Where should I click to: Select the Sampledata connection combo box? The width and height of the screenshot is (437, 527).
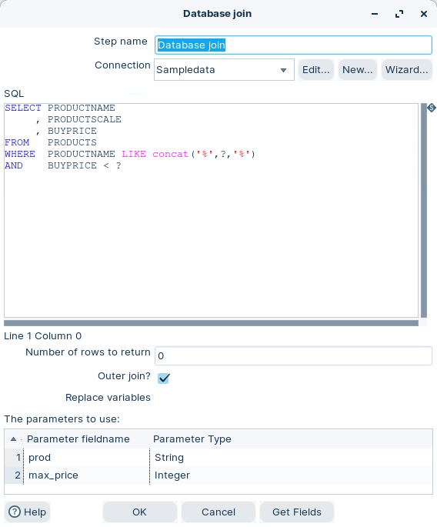click(224, 69)
